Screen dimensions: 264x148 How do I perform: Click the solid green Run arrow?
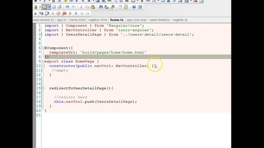pos(35,14)
